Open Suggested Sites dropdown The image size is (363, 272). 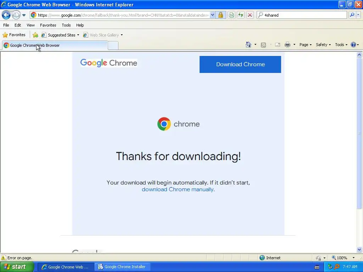coord(60,35)
